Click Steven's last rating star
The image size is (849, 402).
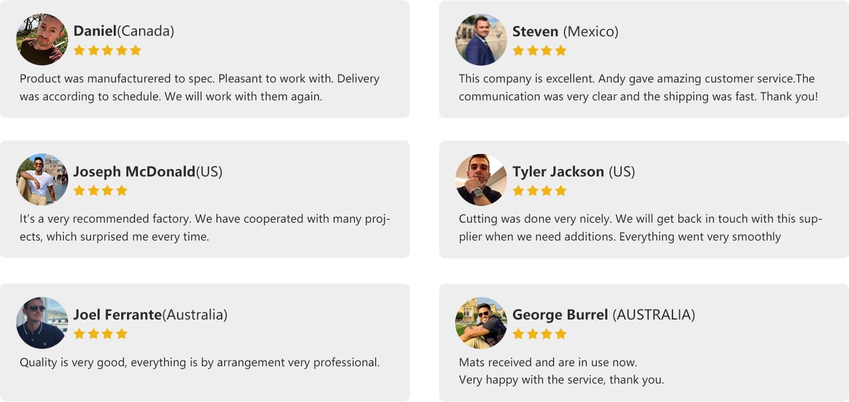[x=561, y=50]
